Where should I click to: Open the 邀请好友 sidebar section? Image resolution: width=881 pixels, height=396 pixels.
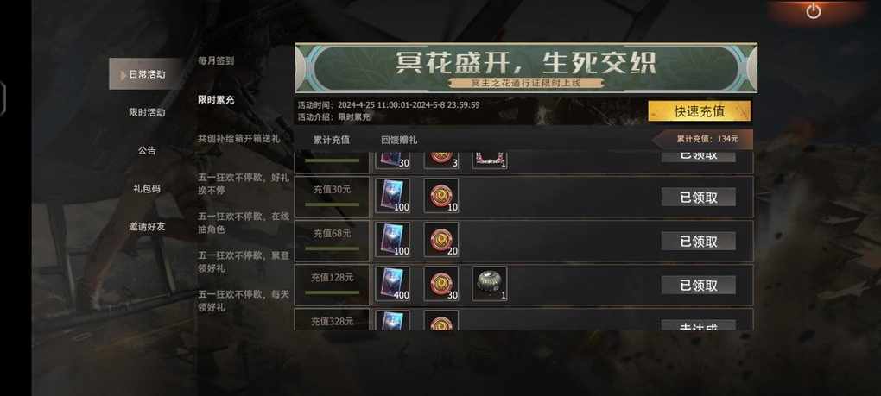point(147,227)
